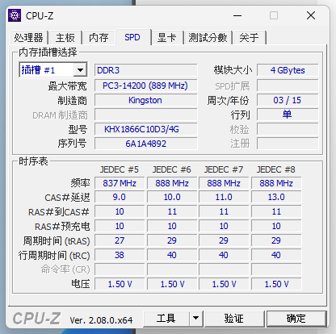
Task: Click the empty DRAM 制造商 field
Action: 145,115
